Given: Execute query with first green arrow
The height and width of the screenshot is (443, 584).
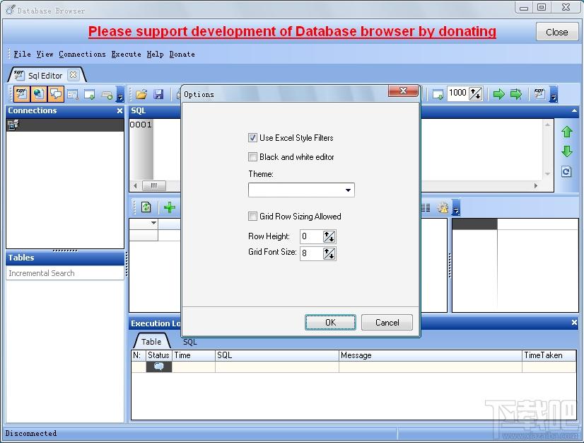Looking at the screenshot, I should click(x=498, y=94).
